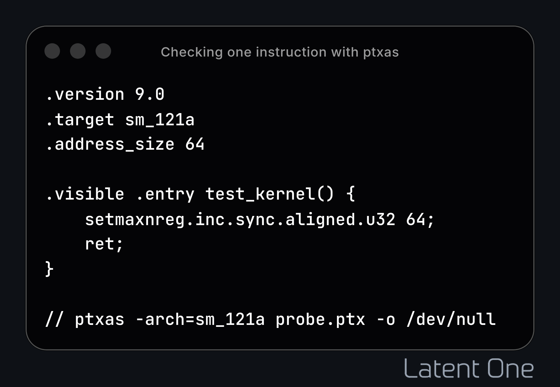Screen dimensions: 560x387
Task: Click the closing brace line
Action: tap(49, 268)
